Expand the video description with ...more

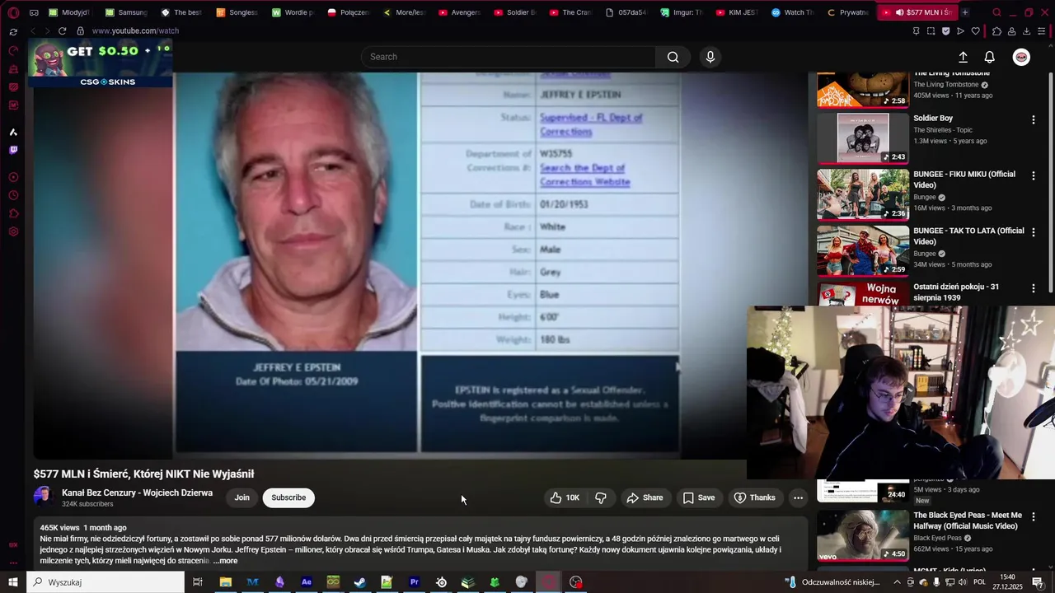point(225,561)
